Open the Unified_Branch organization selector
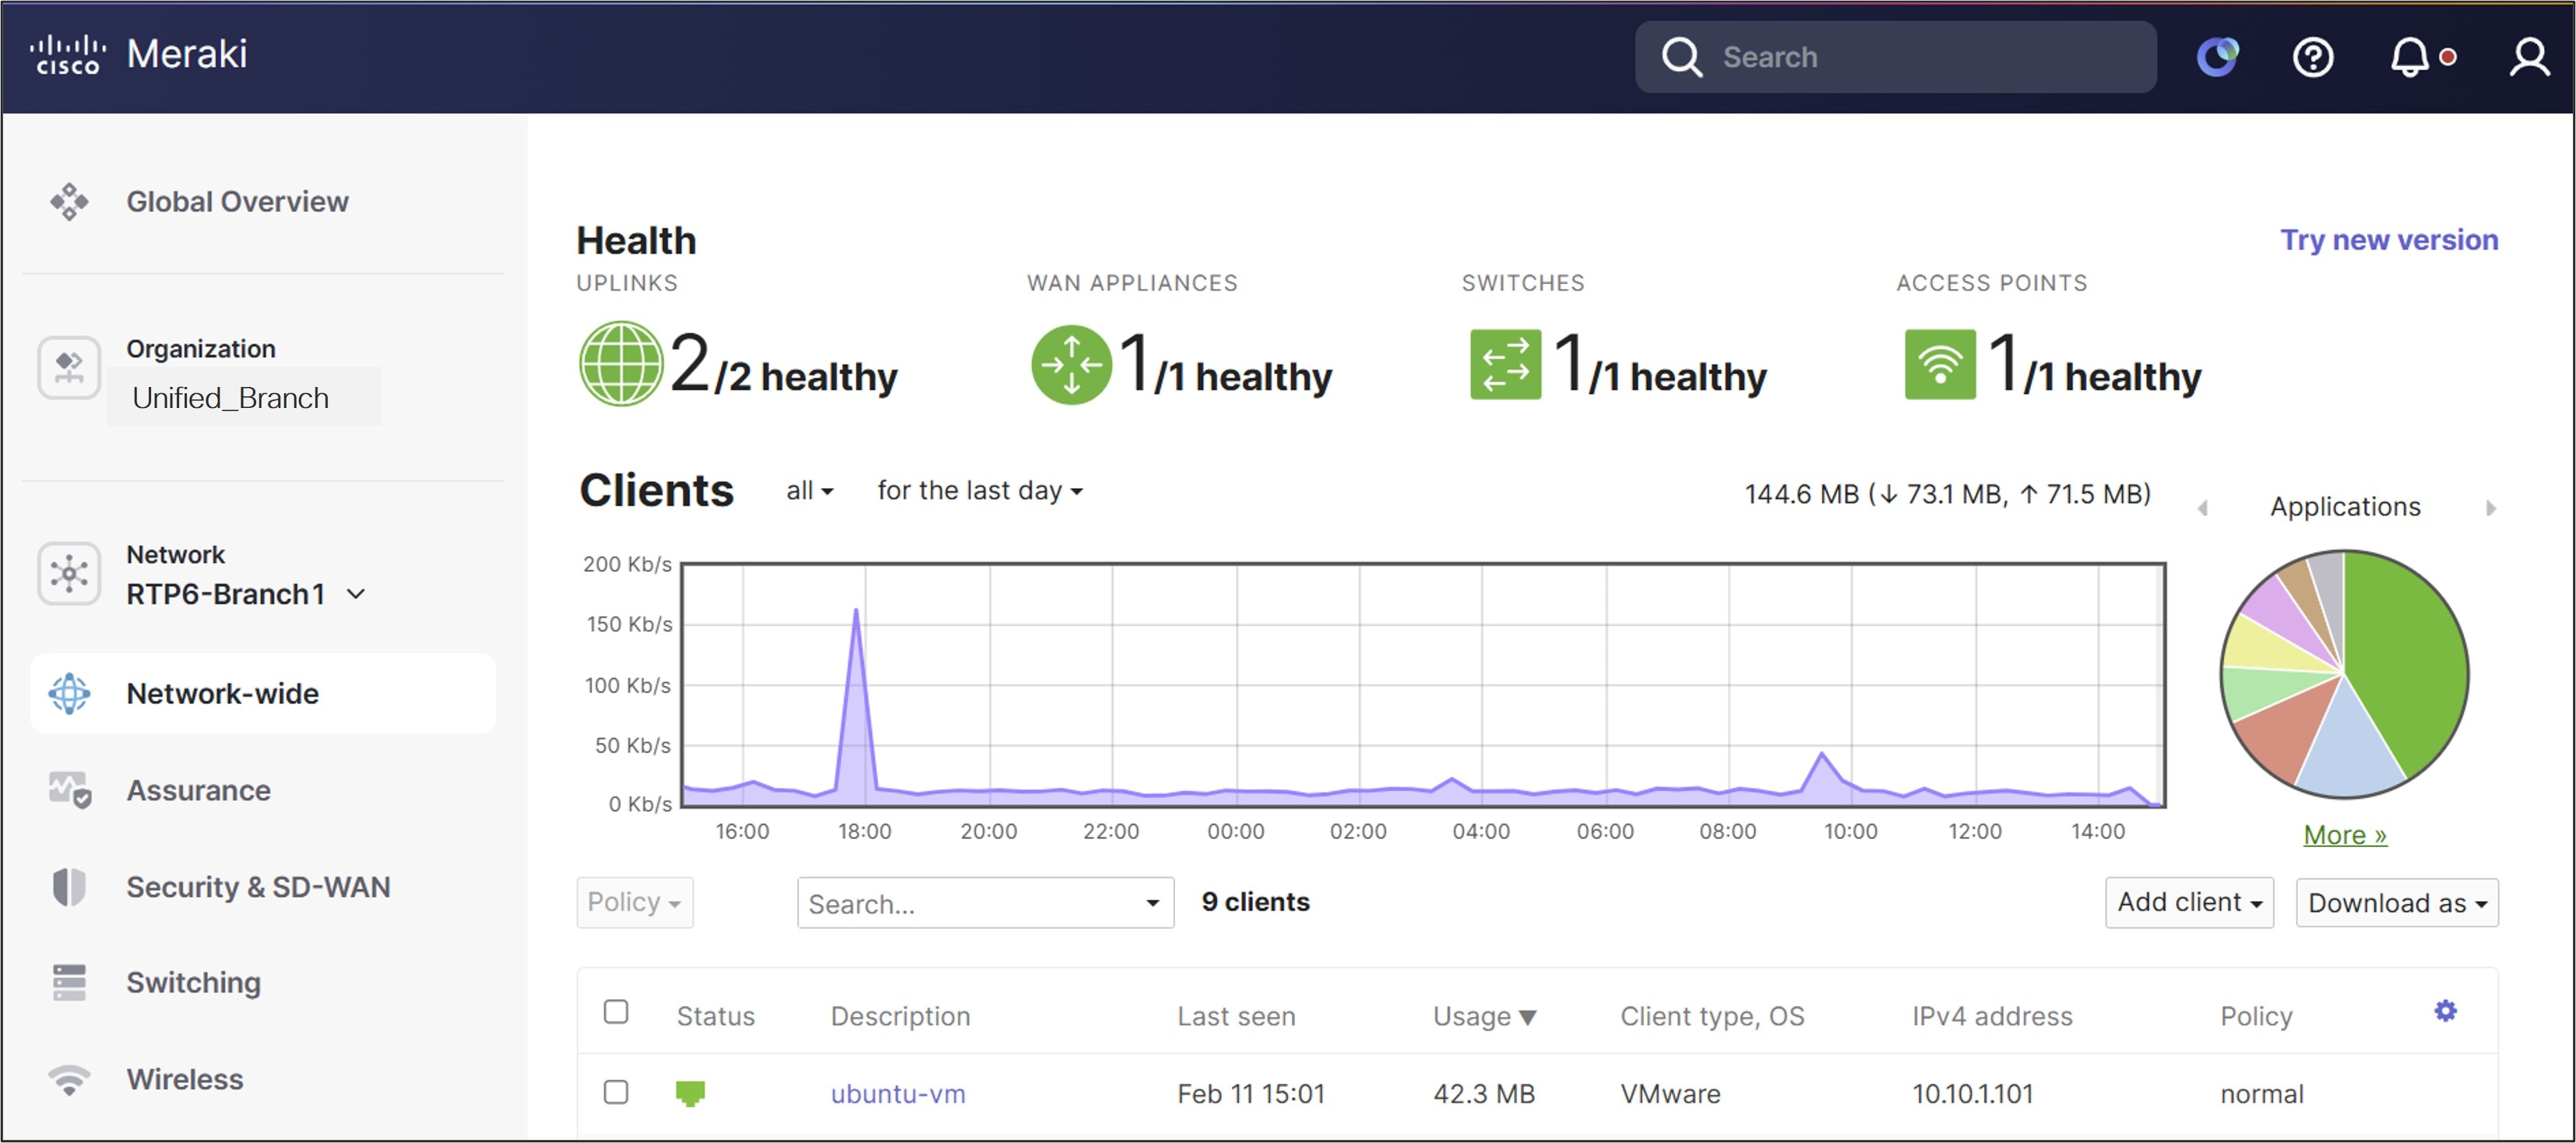Screen dimensions: 2576x1143 pos(243,398)
